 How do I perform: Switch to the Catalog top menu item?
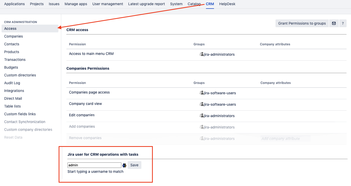click(x=194, y=4)
